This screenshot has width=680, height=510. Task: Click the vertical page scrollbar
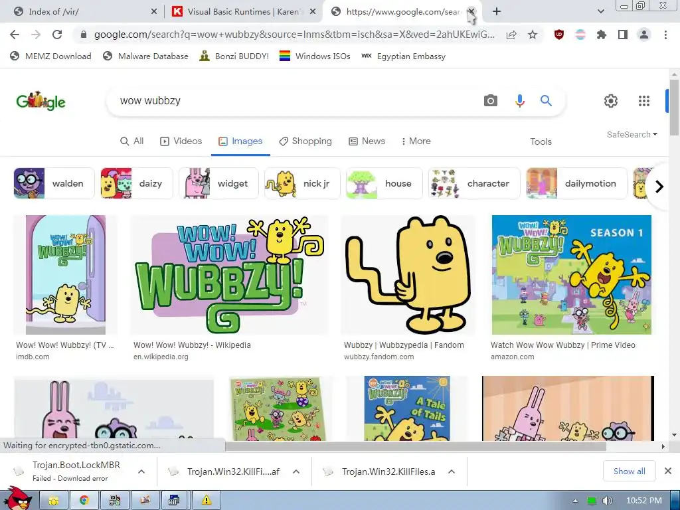674,108
